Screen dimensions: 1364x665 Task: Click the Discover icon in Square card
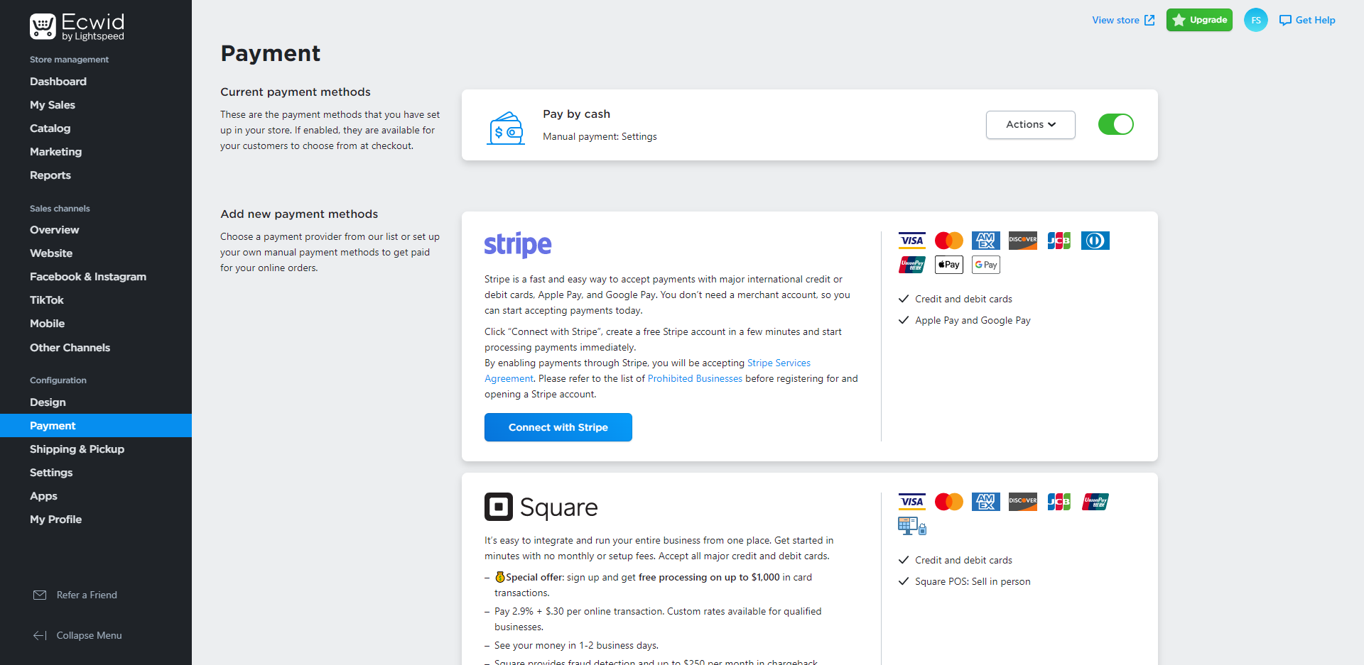pos(1023,502)
